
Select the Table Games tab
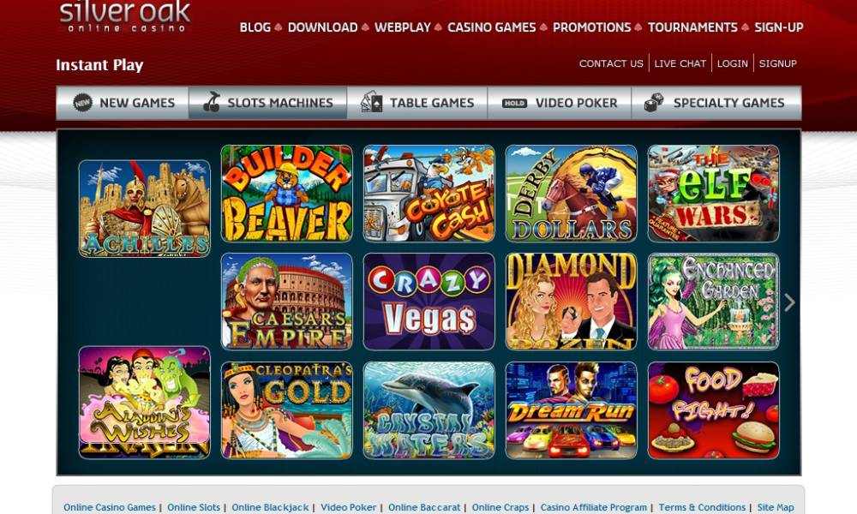tap(417, 103)
